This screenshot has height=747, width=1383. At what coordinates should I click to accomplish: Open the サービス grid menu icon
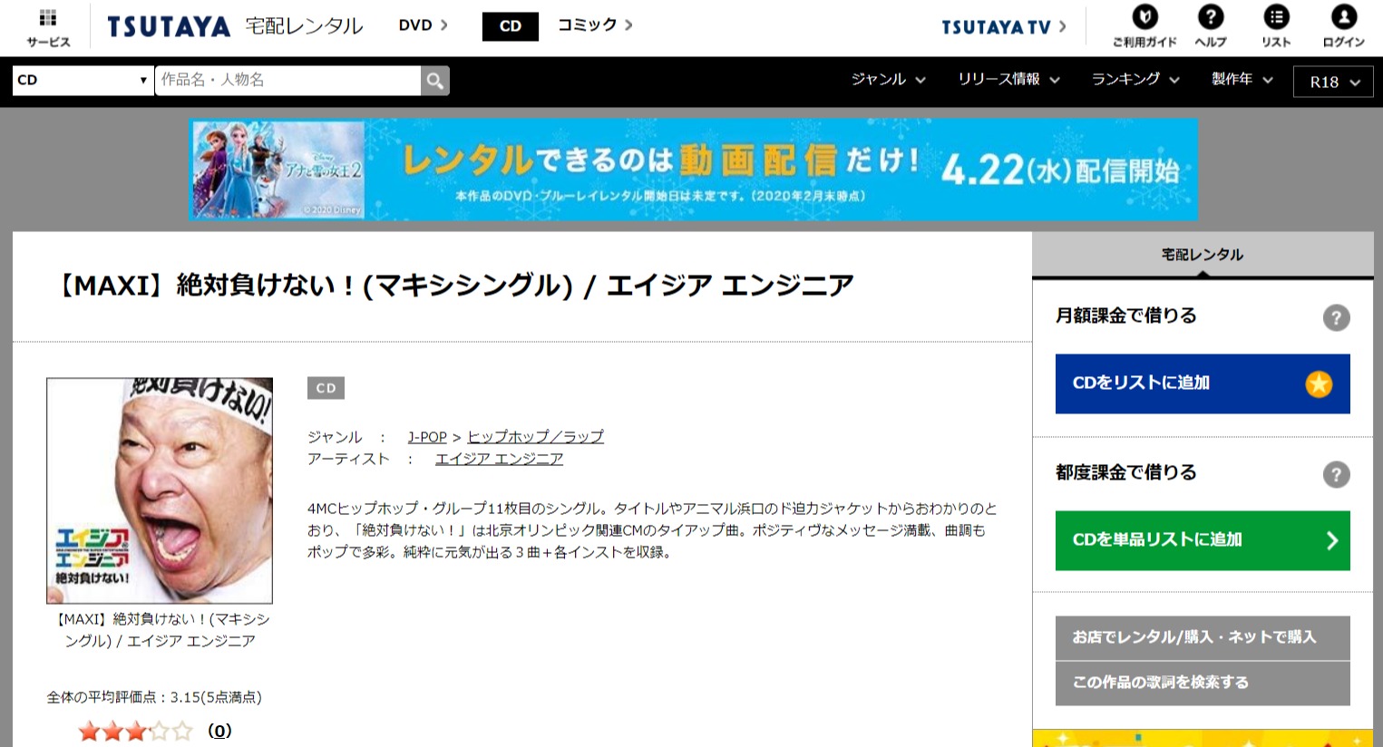(x=48, y=27)
